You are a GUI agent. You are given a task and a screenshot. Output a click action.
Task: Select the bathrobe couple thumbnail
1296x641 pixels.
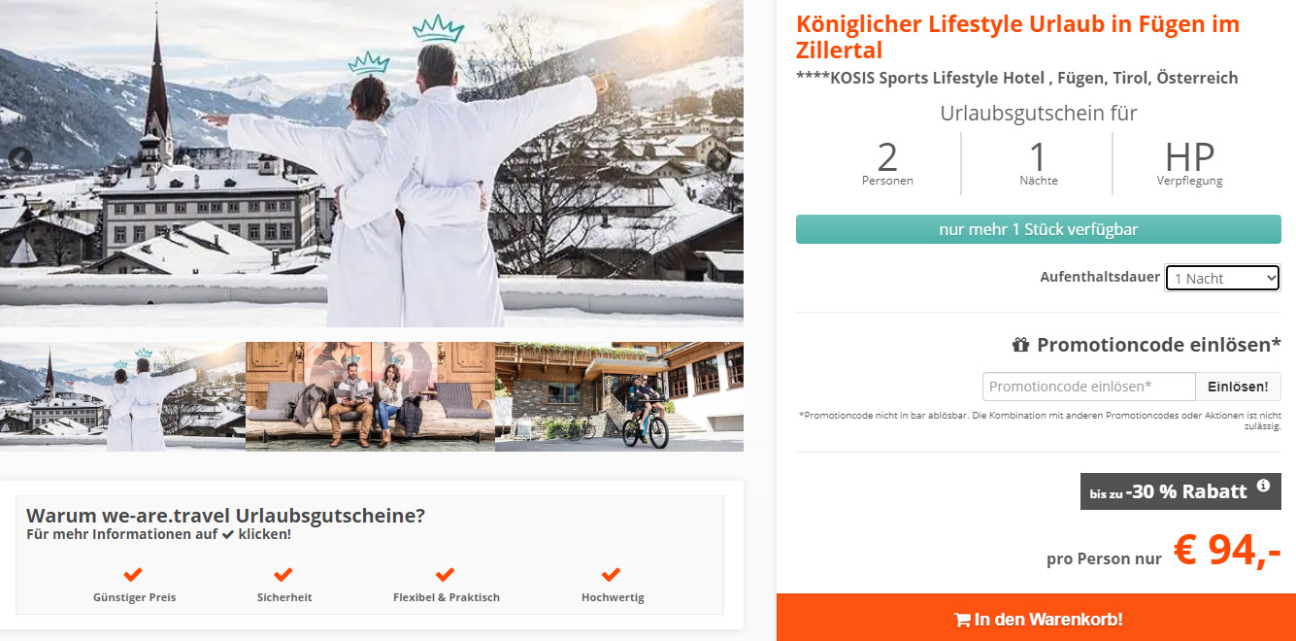pyautogui.click(x=122, y=396)
